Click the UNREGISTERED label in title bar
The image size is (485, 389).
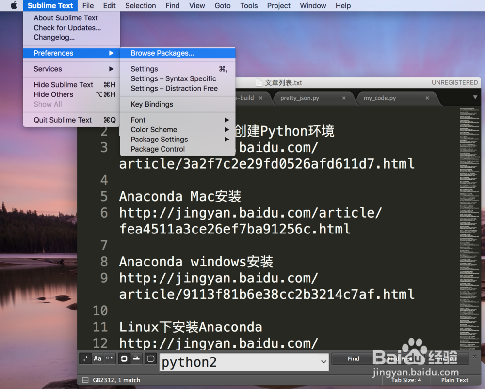(x=455, y=82)
